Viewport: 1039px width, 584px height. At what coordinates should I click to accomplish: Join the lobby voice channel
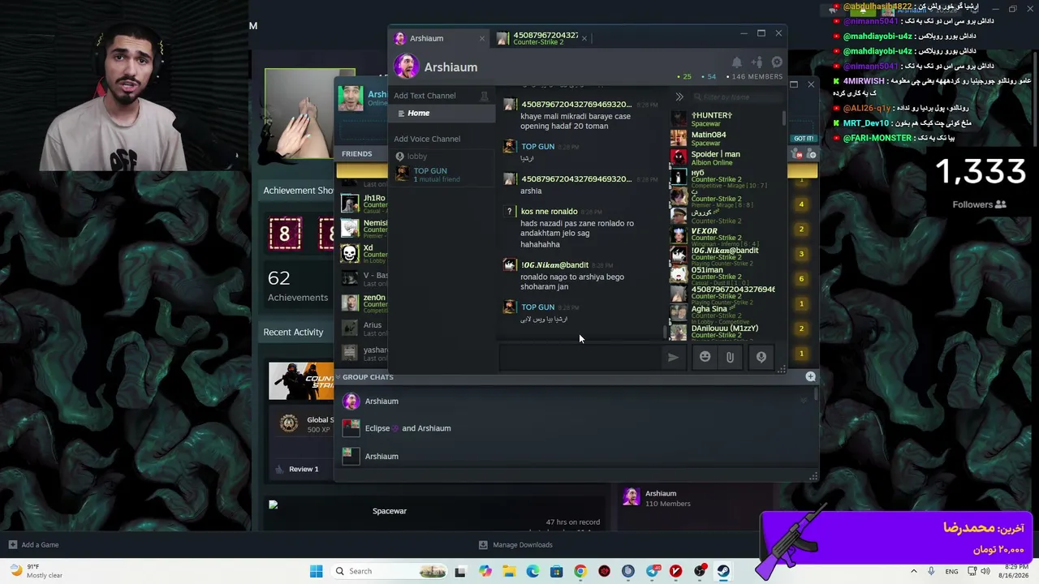pos(417,157)
